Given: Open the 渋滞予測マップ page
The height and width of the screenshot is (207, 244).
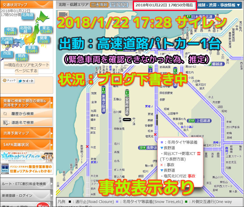Looking at the screenshot, I should point(27,133).
